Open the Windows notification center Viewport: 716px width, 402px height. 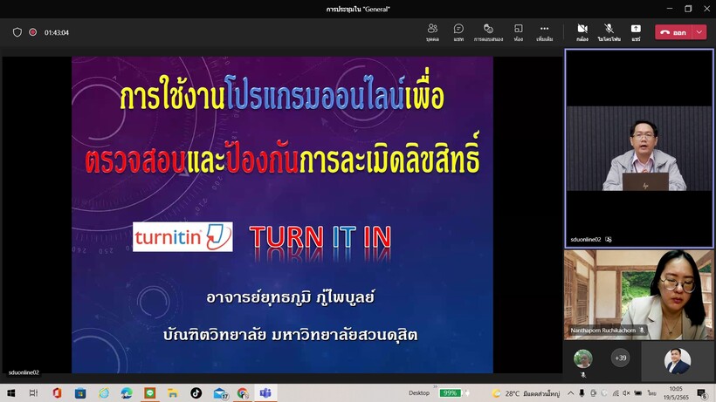pyautogui.click(x=702, y=393)
